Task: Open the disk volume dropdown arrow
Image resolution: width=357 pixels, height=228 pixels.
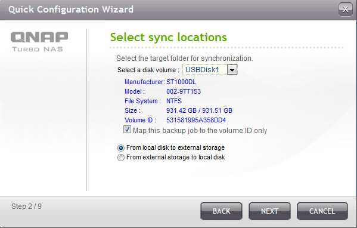Action: tap(232, 70)
